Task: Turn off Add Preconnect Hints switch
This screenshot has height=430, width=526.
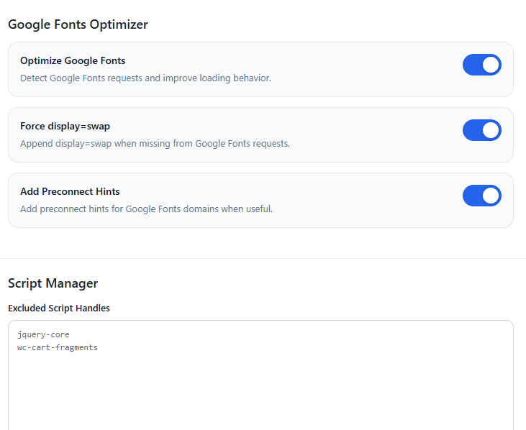Action: pos(481,196)
